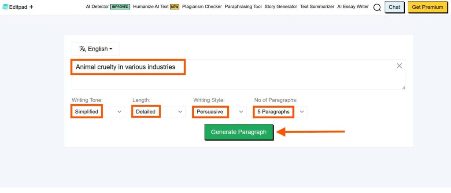This screenshot has height=193, width=451.
Task: Expand the English language dropdown
Action: coord(96,49)
